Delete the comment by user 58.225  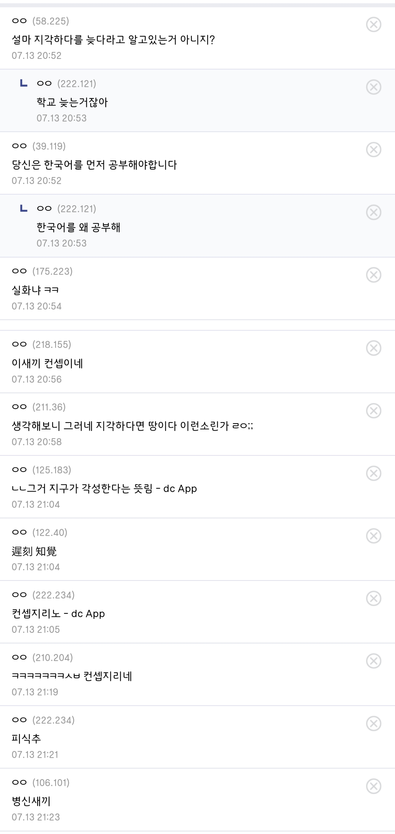[x=373, y=25]
